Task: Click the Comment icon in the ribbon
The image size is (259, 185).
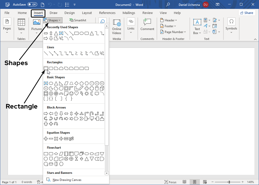Action: (x=147, y=25)
